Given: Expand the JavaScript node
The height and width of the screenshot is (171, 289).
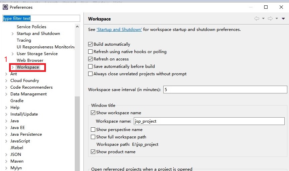Looking at the screenshot, I should tap(6, 141).
